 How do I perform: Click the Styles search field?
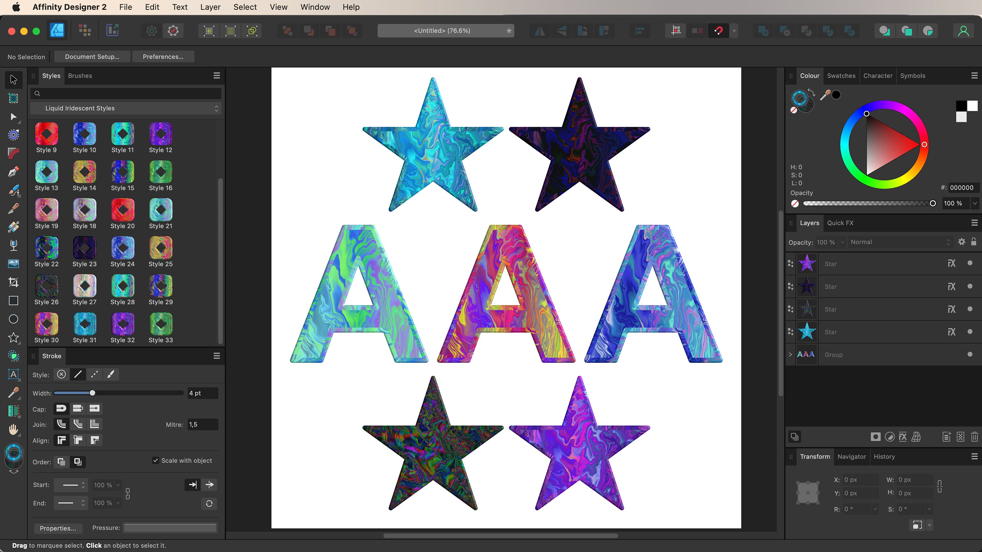click(126, 93)
